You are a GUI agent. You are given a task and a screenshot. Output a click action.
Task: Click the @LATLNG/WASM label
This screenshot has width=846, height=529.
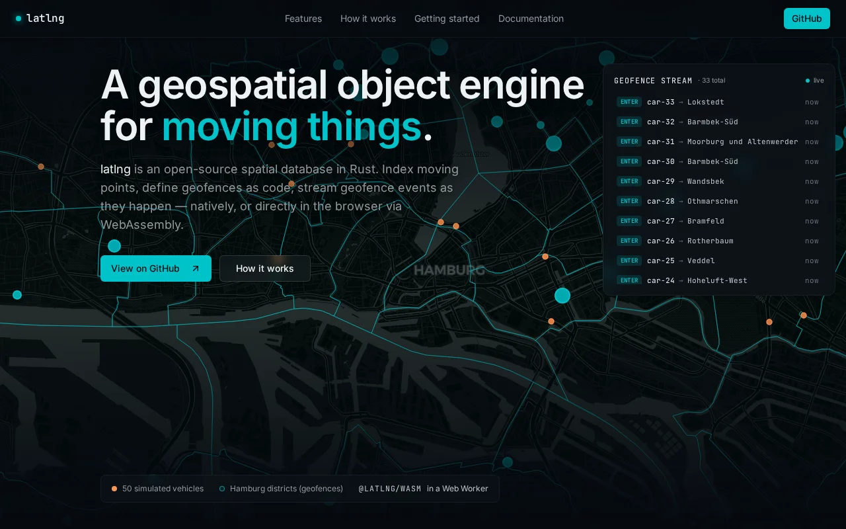[390, 489]
